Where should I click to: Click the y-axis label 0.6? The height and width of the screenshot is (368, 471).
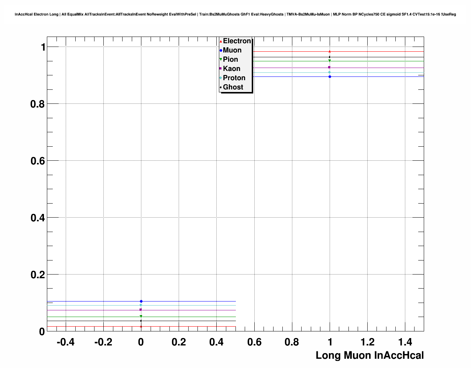coord(37,161)
